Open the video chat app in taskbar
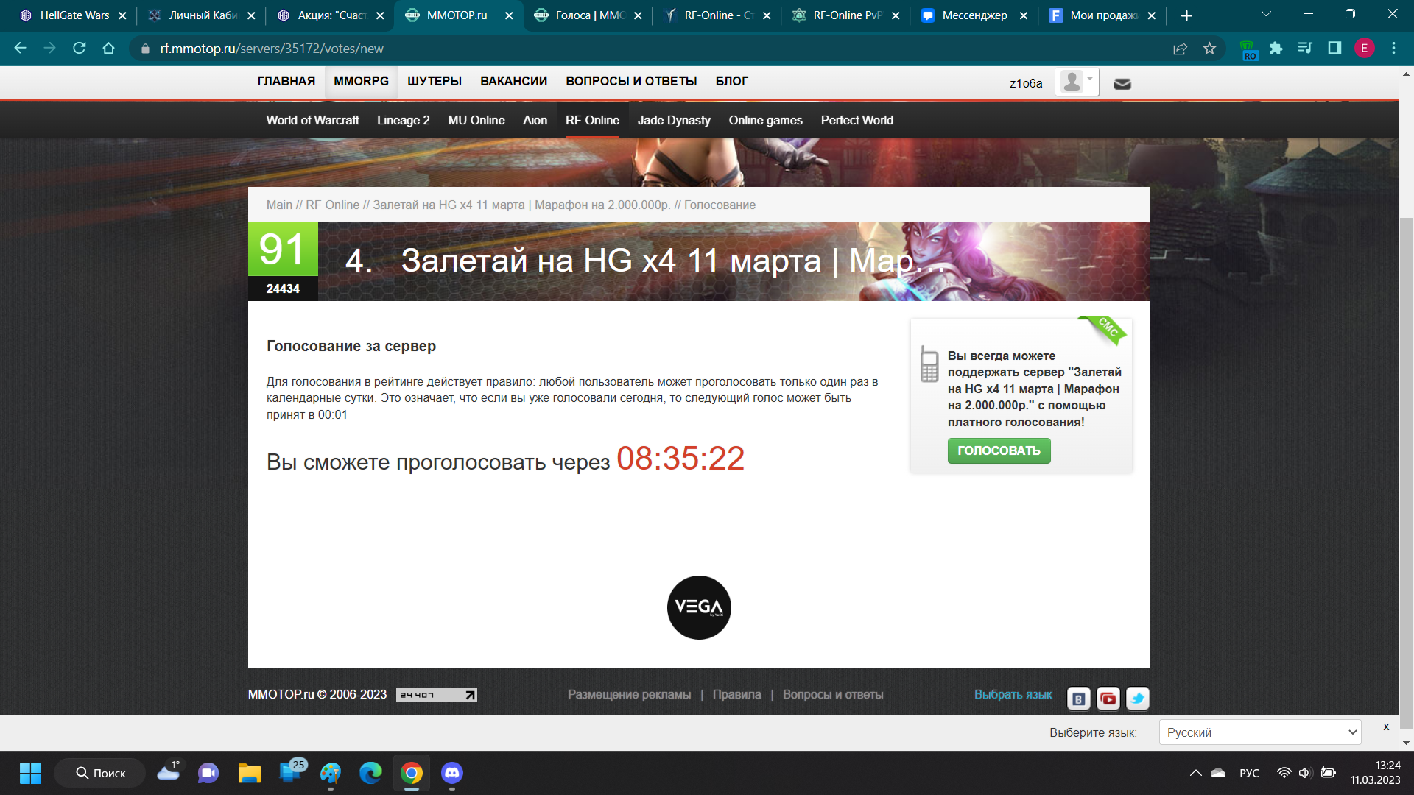1414x795 pixels. coord(208,773)
